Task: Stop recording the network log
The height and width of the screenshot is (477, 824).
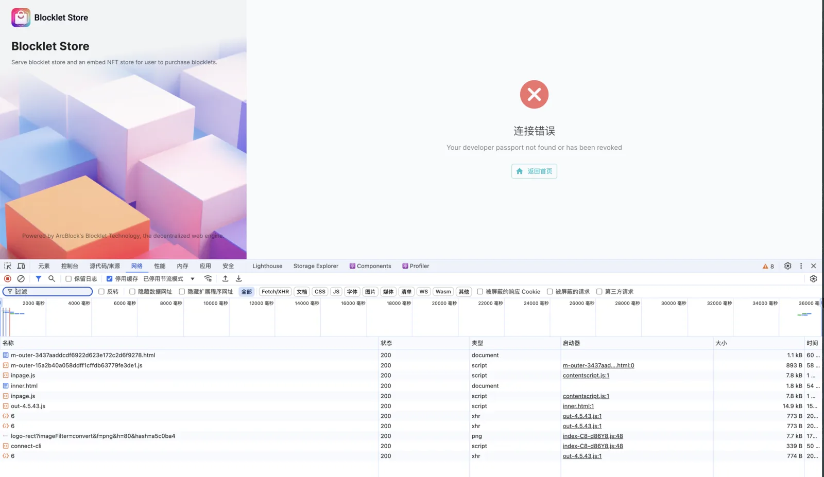Action: [x=8, y=279]
